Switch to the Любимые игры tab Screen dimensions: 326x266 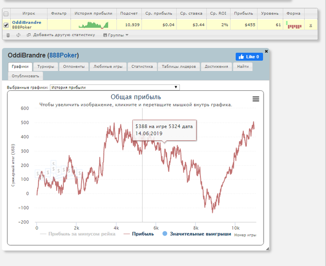click(108, 67)
